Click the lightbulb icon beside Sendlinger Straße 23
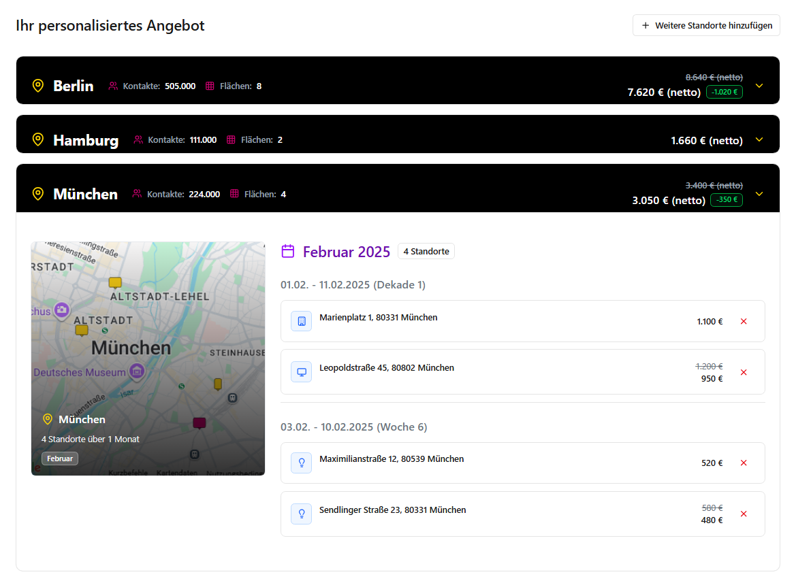 click(x=302, y=514)
